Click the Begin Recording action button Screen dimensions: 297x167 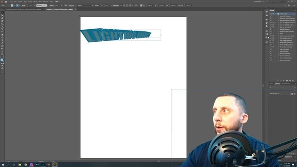coord(281,81)
